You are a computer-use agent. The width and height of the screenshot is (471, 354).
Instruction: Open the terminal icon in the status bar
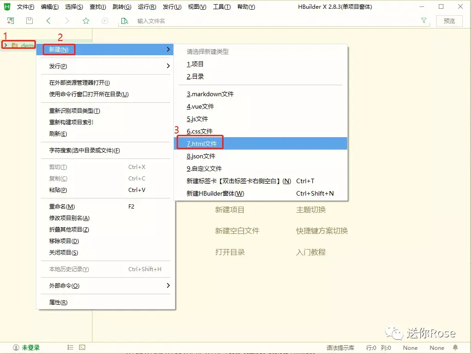[82, 347]
